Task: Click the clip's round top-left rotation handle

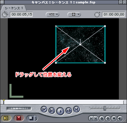Action: click(x=56, y=26)
